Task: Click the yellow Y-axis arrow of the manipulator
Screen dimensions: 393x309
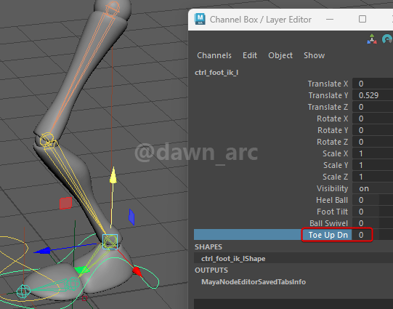Action: pyautogui.click(x=113, y=174)
